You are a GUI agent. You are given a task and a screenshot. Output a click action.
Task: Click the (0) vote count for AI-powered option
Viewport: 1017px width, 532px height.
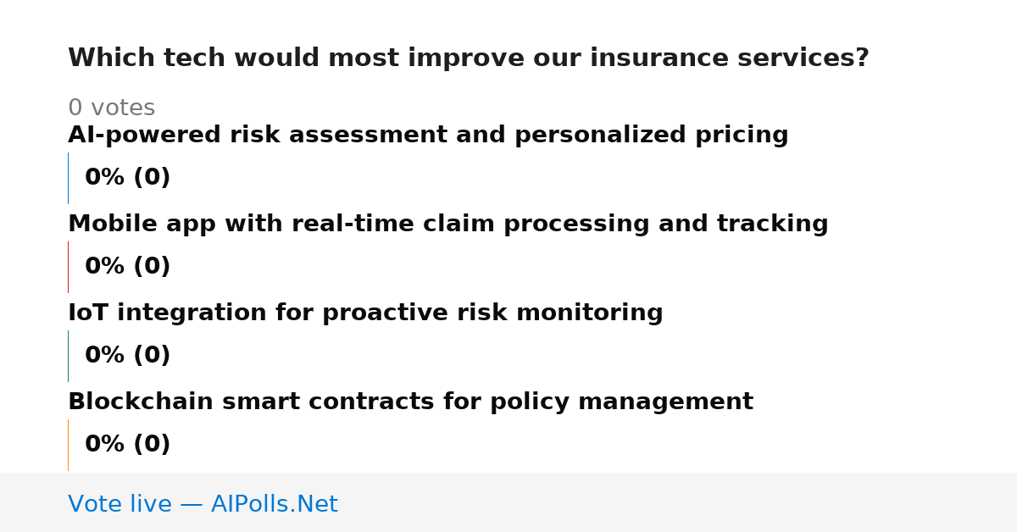(152, 178)
